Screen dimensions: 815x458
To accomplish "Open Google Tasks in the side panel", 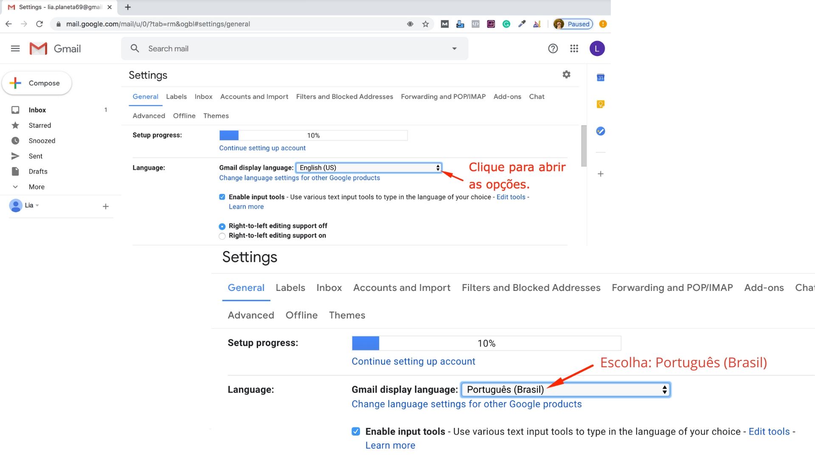I will click(600, 131).
